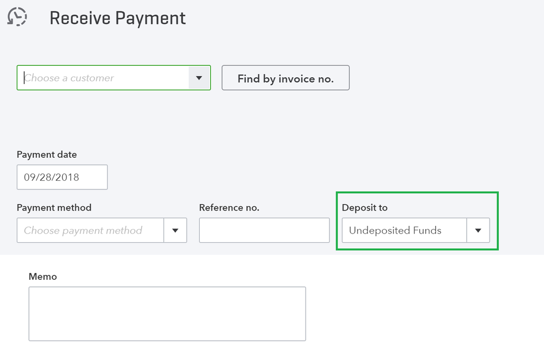Click inside Choose payment method field

[x=90, y=230]
